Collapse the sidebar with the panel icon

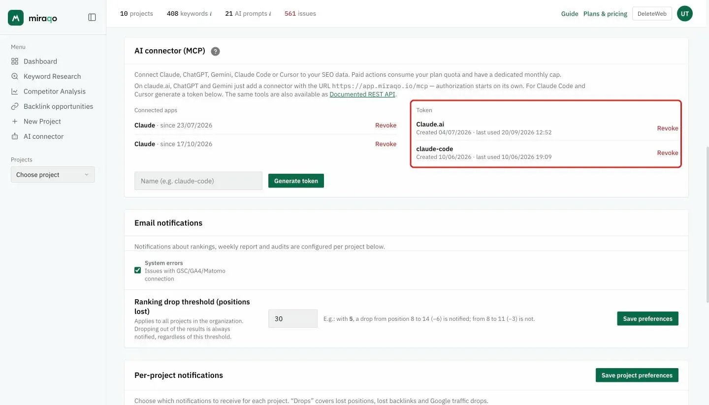(x=92, y=17)
